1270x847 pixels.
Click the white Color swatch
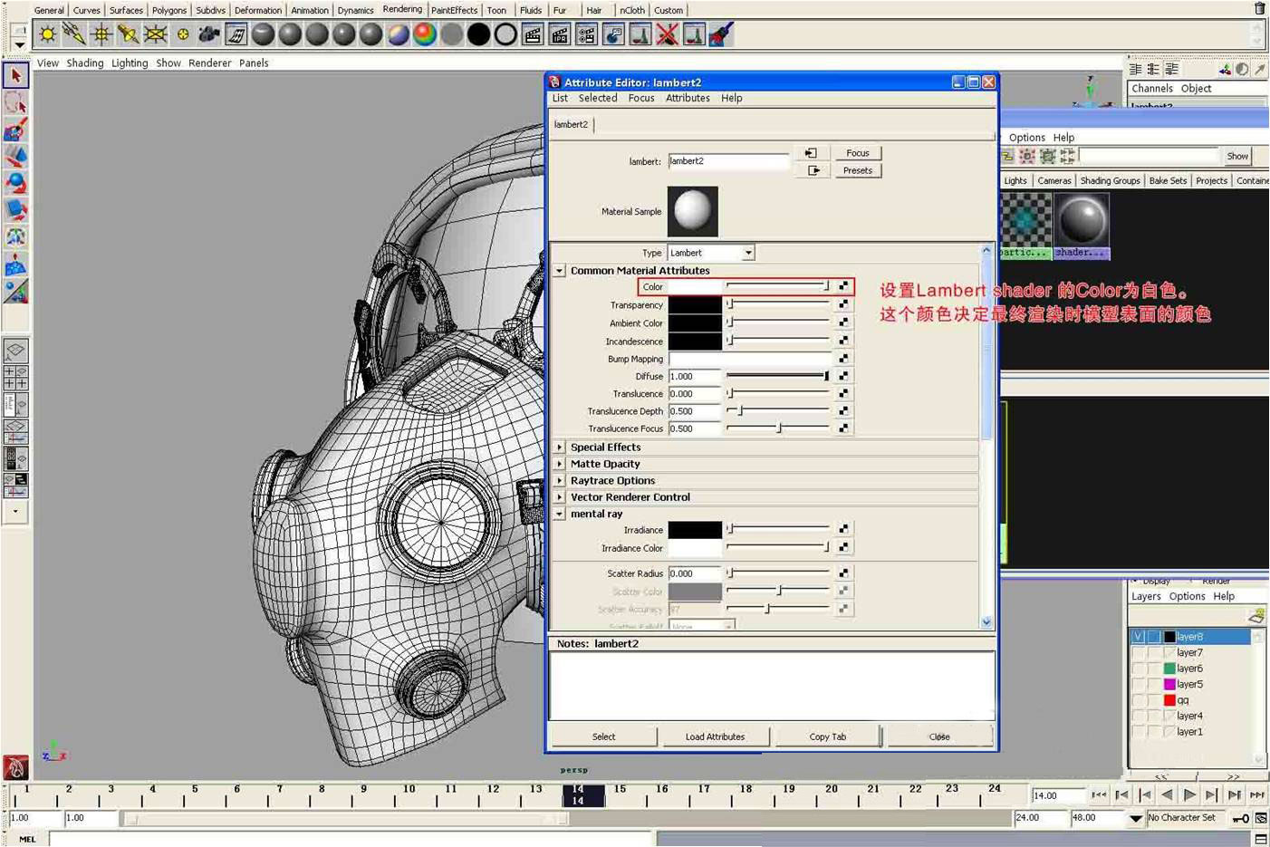pos(695,286)
